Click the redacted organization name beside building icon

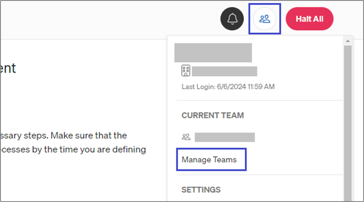click(224, 71)
